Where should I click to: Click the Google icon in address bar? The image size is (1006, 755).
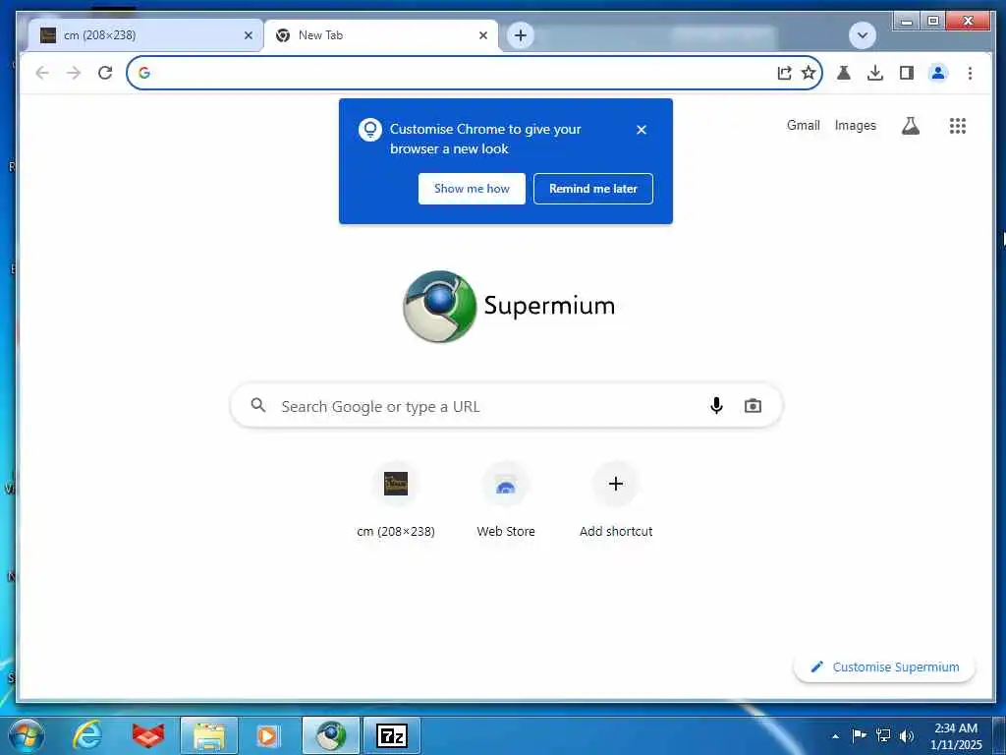(144, 73)
